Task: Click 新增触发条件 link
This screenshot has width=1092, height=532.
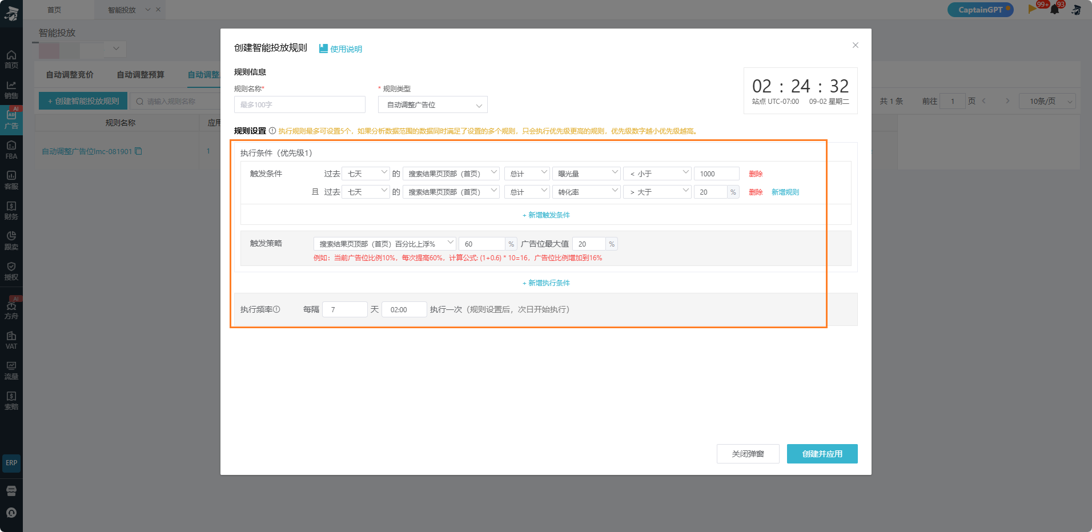Action: point(546,215)
